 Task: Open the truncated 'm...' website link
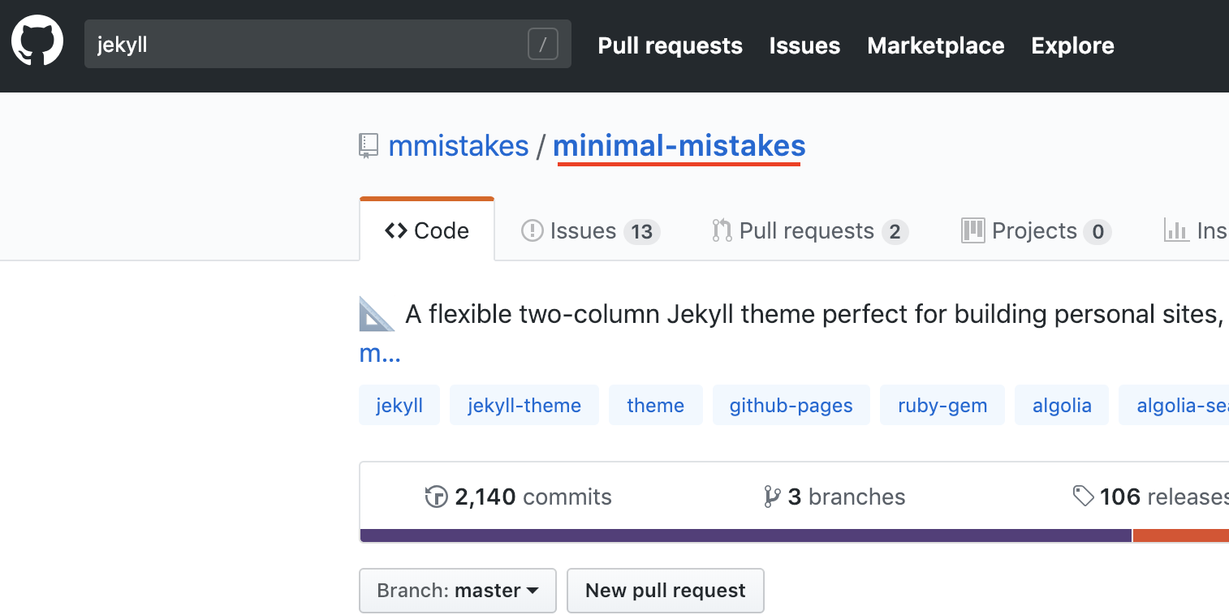pos(380,354)
